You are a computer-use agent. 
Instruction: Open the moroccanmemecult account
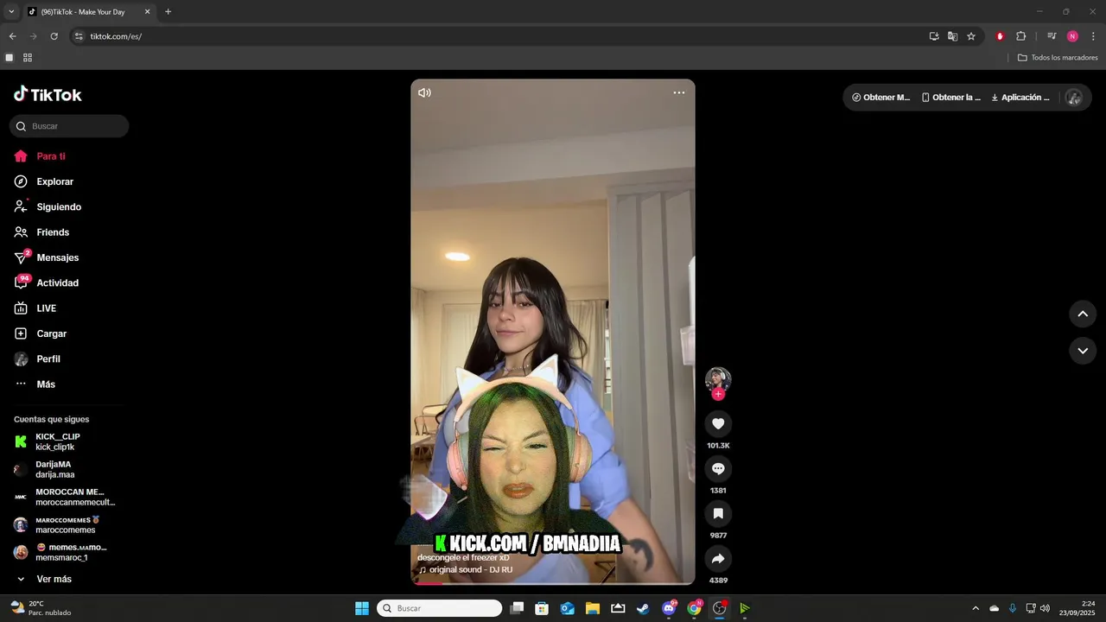[x=65, y=497]
